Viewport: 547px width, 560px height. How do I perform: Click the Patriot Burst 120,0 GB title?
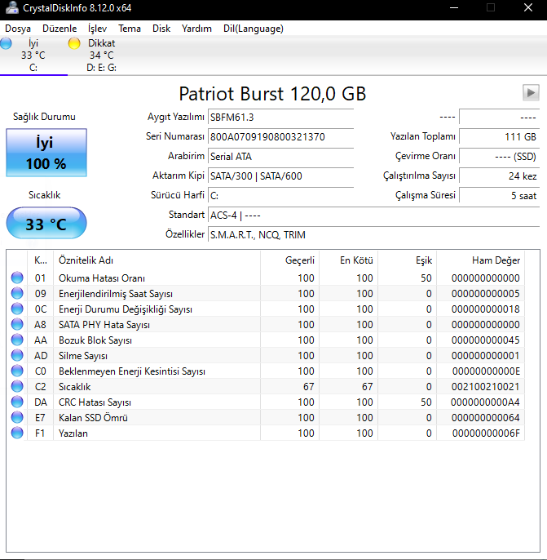pyautogui.click(x=272, y=94)
